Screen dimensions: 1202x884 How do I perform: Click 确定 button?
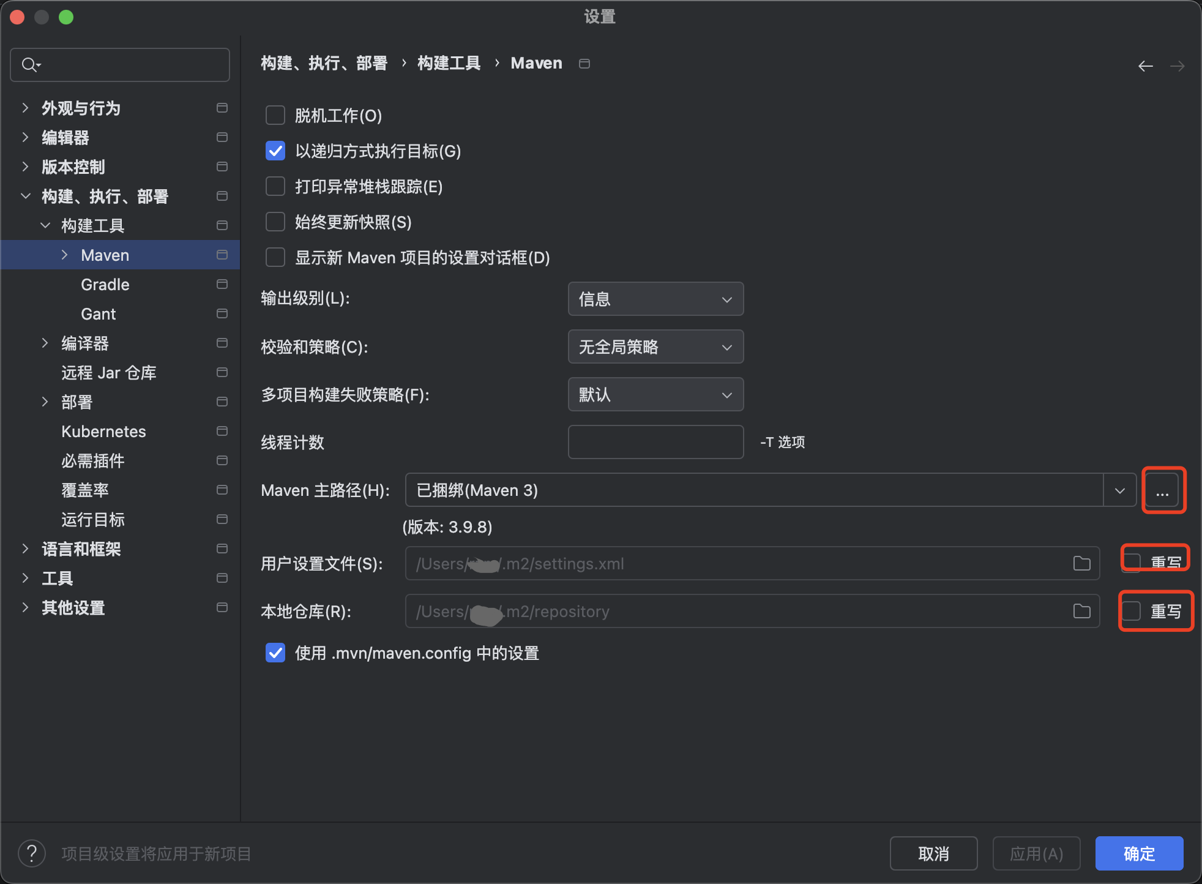tap(1139, 853)
